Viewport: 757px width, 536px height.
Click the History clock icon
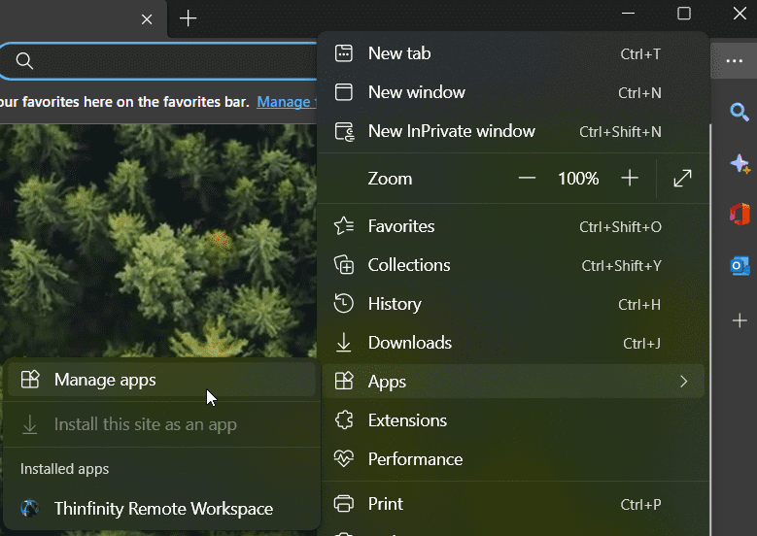344,304
